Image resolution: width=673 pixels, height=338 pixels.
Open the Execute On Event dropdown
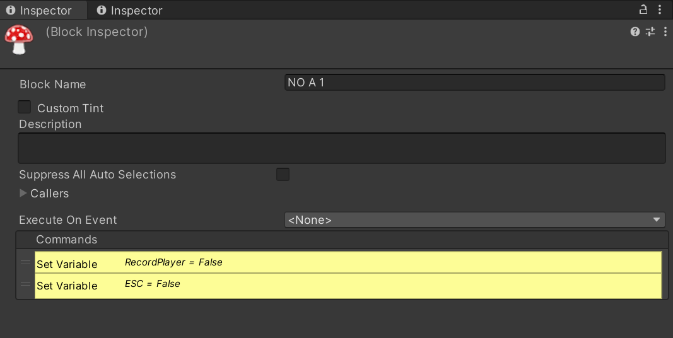coord(475,219)
